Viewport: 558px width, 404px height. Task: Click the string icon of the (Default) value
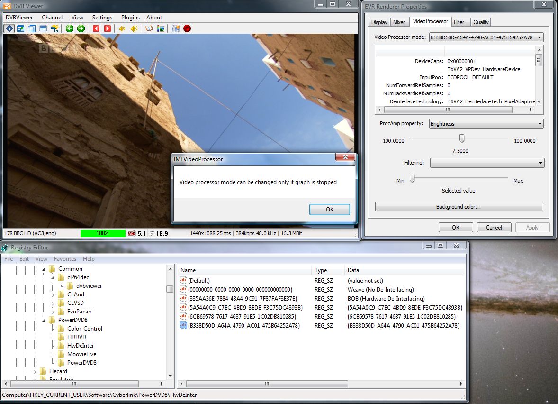click(183, 280)
